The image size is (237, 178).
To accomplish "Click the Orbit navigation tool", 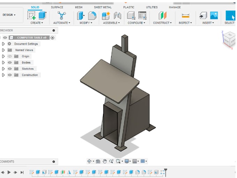I will [89, 161].
